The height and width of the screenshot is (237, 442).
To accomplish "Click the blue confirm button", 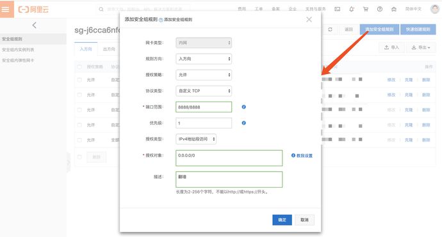I will tap(282, 220).
